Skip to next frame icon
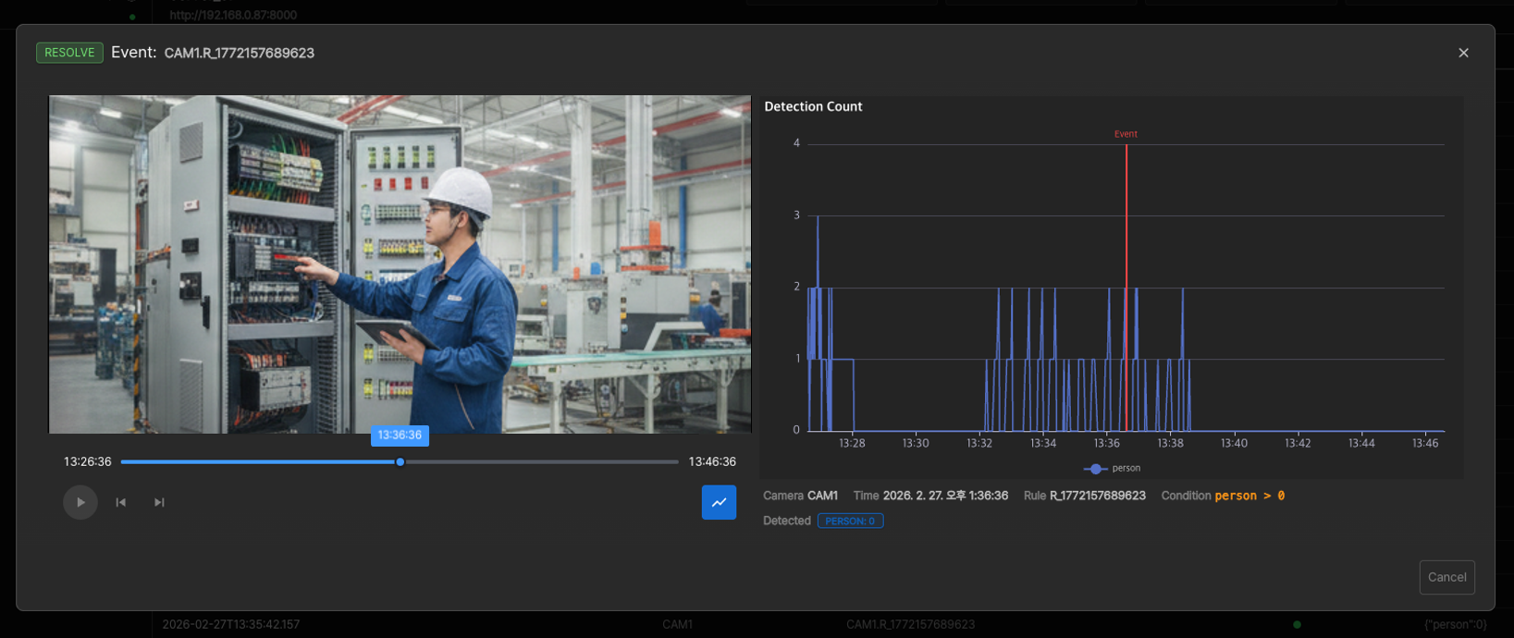 [x=159, y=502]
